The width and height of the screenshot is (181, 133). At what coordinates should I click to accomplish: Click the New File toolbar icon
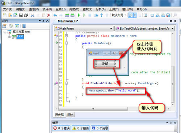point(5,15)
